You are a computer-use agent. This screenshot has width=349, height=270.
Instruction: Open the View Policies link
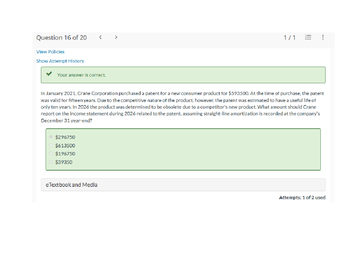(x=50, y=52)
